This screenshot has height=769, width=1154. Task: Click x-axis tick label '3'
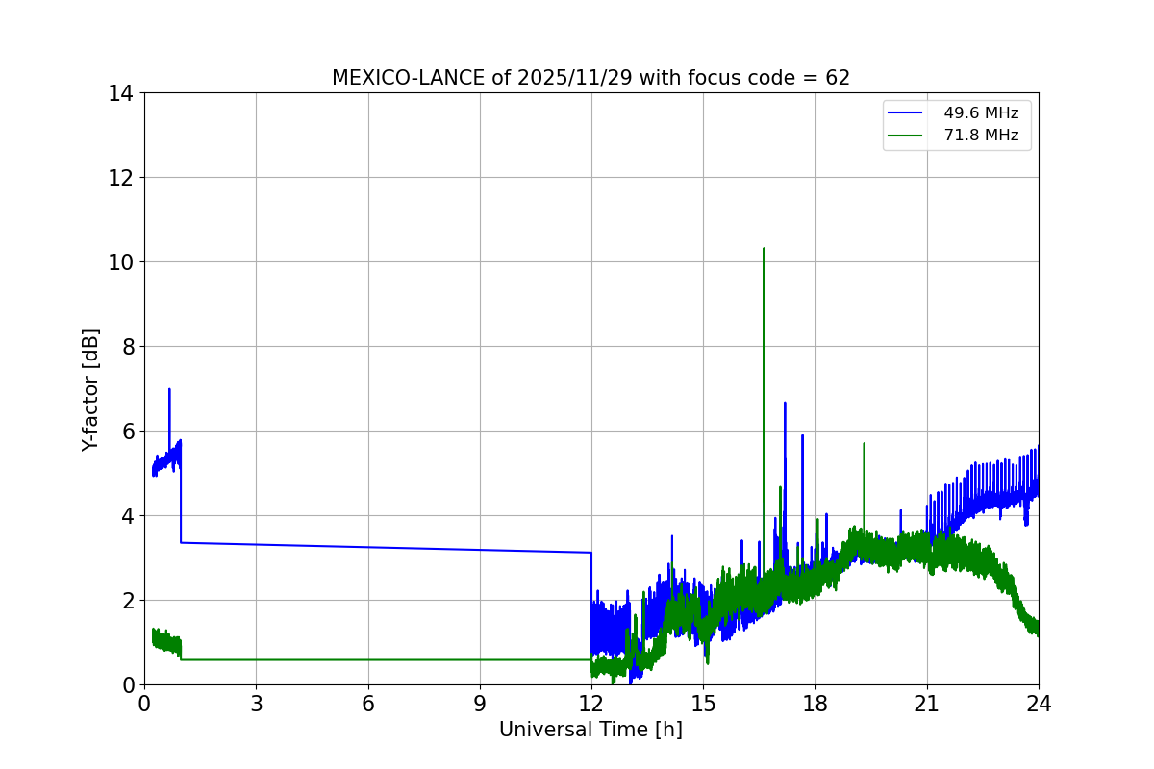point(256,704)
